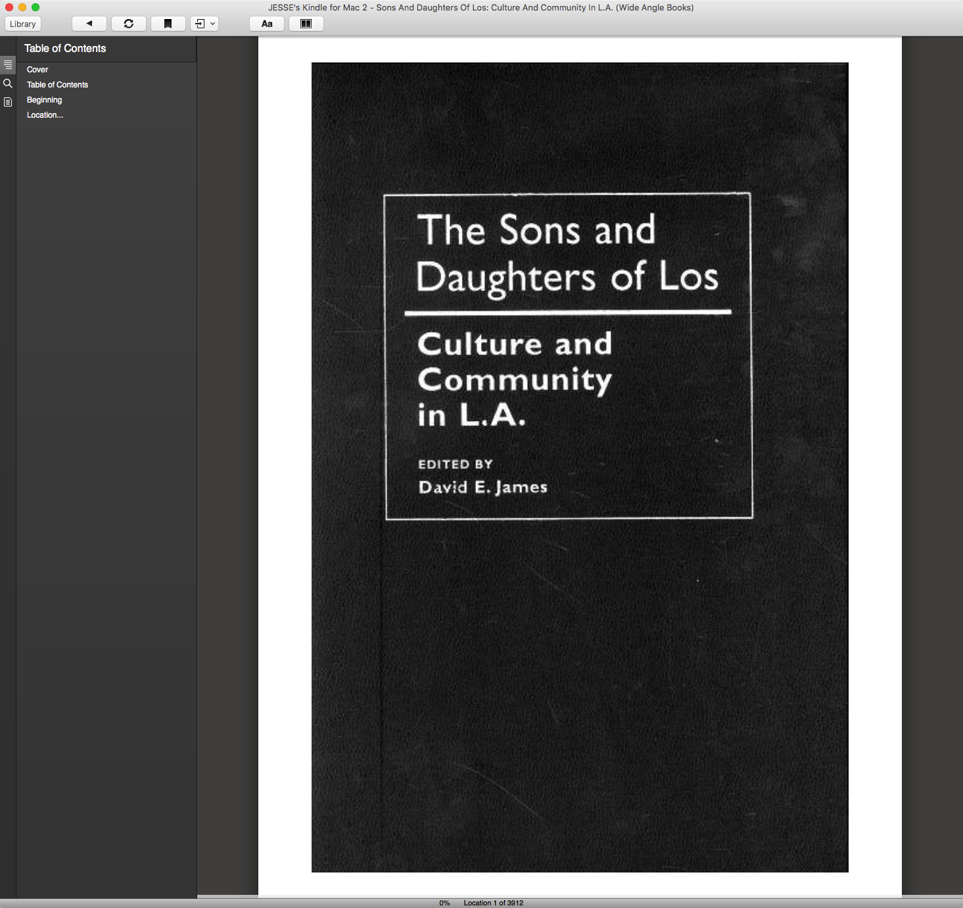Open the Go To dropdown menu
Image resolution: width=963 pixels, height=908 pixels.
coord(204,24)
